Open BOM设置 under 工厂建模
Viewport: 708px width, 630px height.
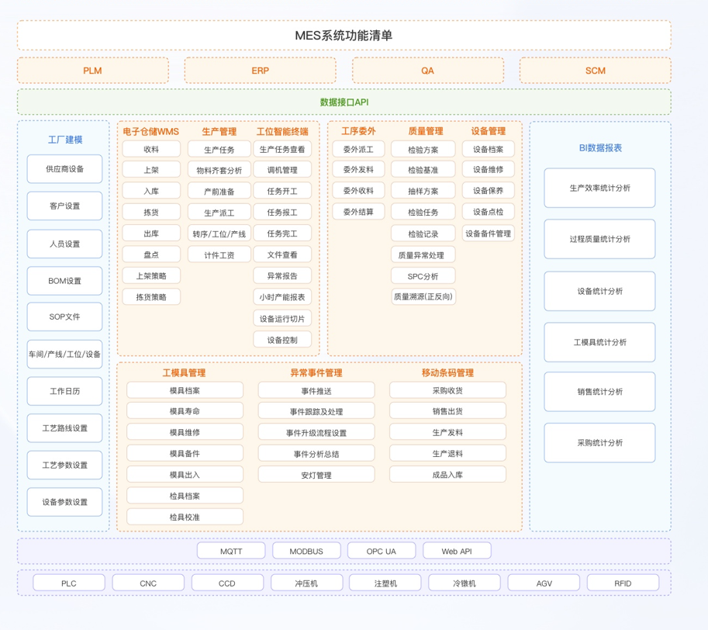point(64,280)
